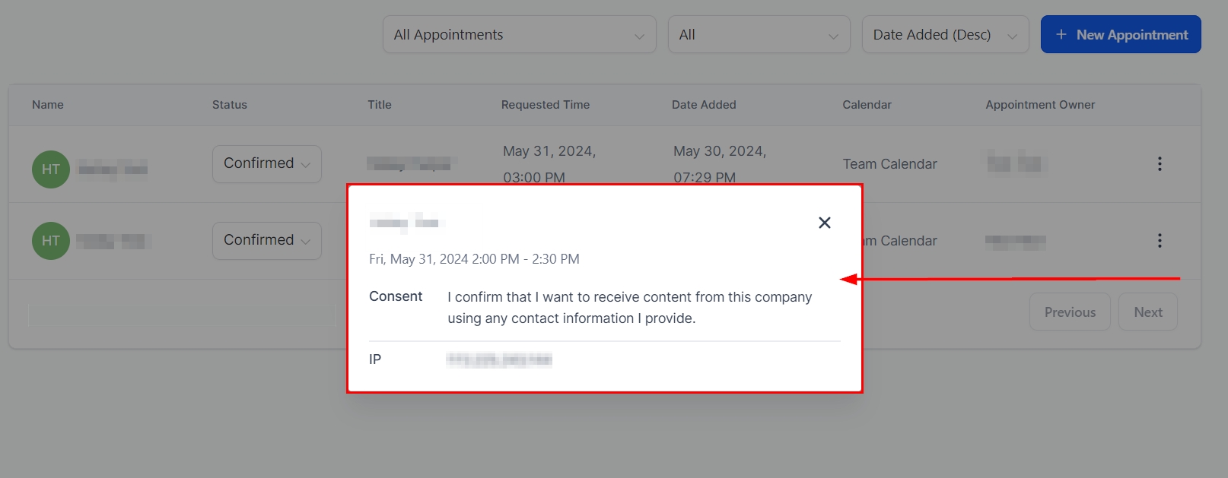Change the second row's Confirmed status dropdown
Screen dimensions: 1228x478
[266, 241]
